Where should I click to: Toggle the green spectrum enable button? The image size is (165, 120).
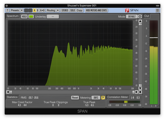pos(31,16)
